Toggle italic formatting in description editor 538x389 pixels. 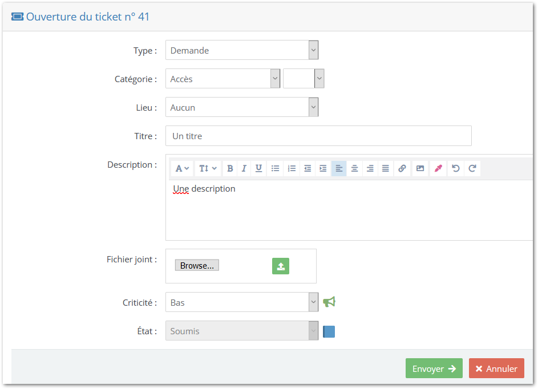(x=244, y=168)
